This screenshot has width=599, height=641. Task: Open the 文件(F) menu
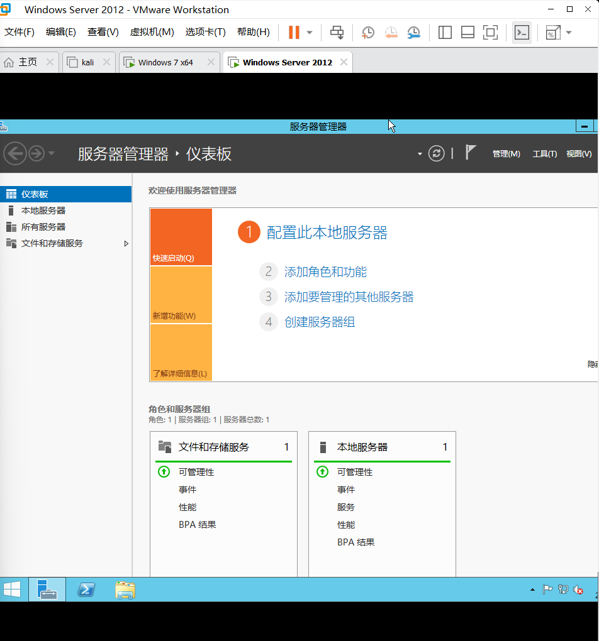20,32
